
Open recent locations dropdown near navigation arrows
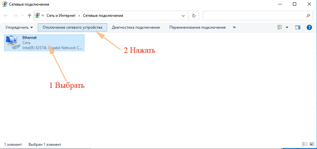coord(22,16)
